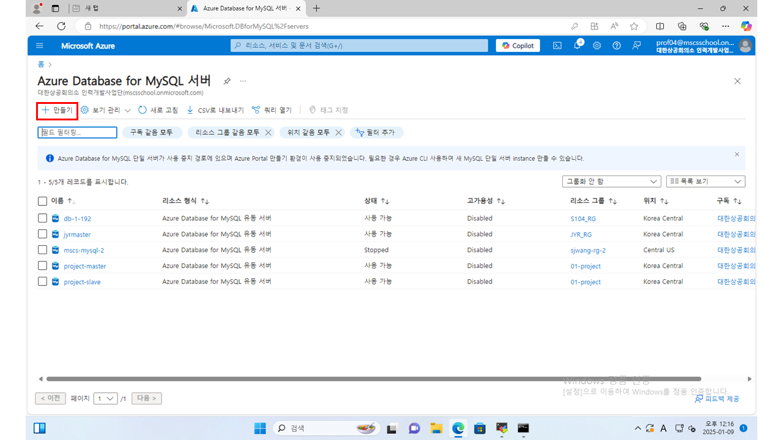Click the browser refresh icon
Image resolution: width=783 pixels, height=440 pixels.
[61, 26]
